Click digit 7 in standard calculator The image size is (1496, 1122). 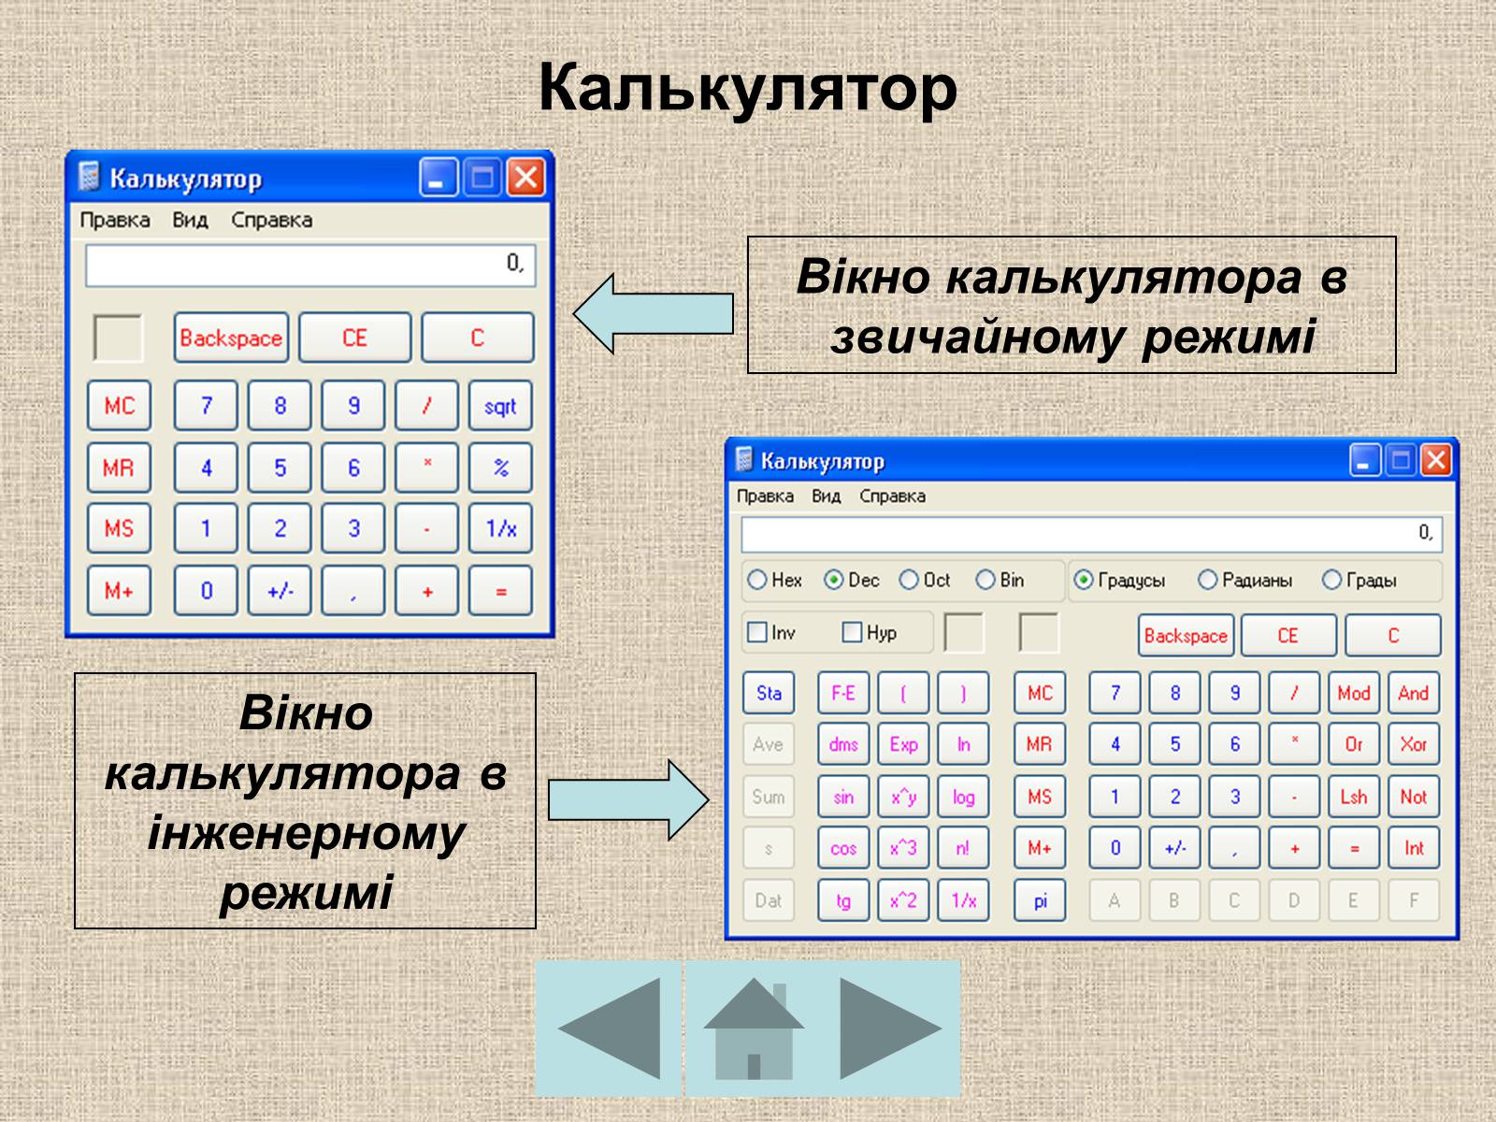pyautogui.click(x=206, y=406)
